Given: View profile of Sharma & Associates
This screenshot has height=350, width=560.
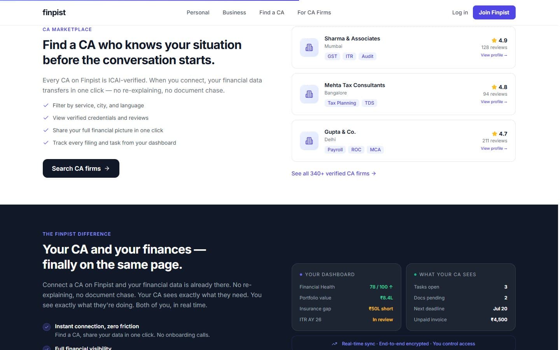Looking at the screenshot, I should [x=494, y=55].
